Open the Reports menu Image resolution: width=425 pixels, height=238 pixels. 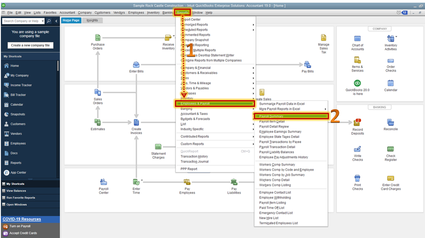(182, 12)
